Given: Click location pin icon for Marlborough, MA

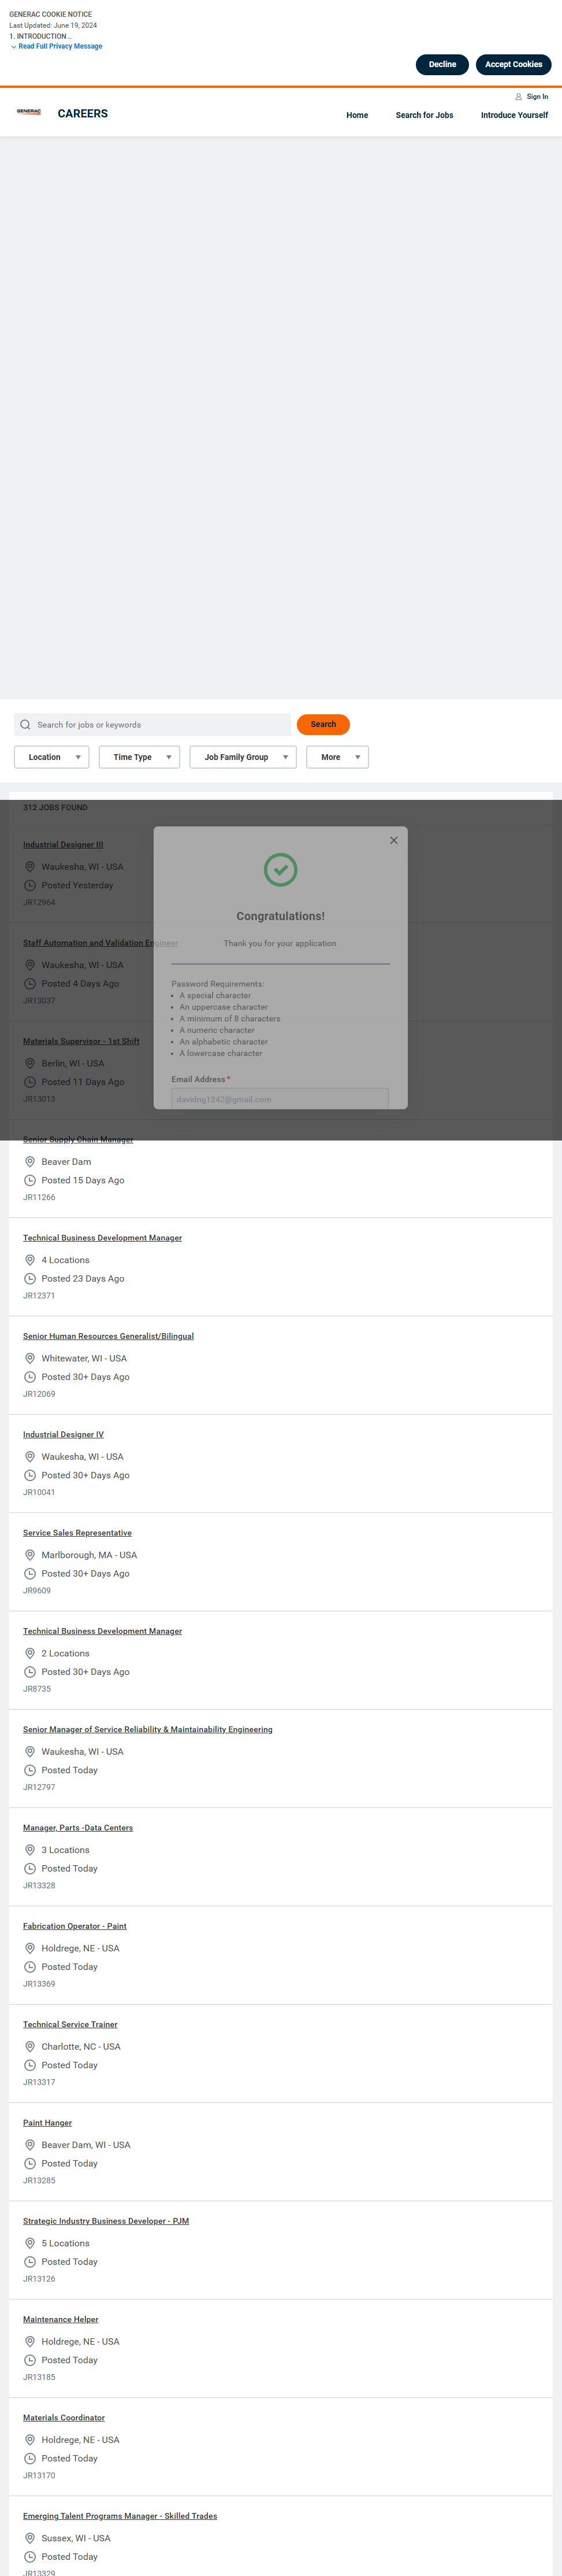Looking at the screenshot, I should click(x=30, y=1555).
